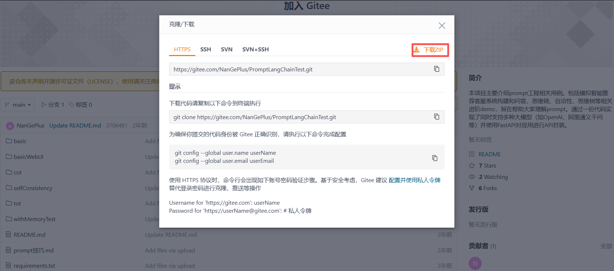Viewport: 614px width, 271px height.
Task: Open the selfConsistency folder
Action: pyautogui.click(x=33, y=188)
